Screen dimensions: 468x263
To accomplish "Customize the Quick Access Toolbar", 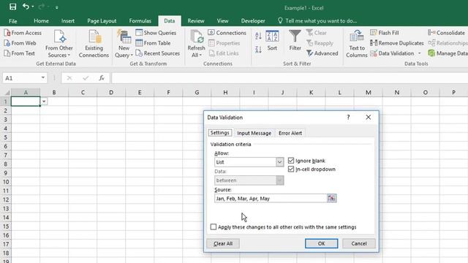I will click(57, 7).
